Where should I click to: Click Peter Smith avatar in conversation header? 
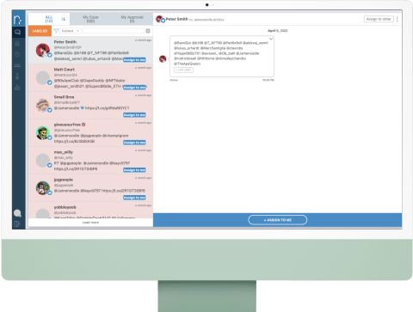coord(159,19)
